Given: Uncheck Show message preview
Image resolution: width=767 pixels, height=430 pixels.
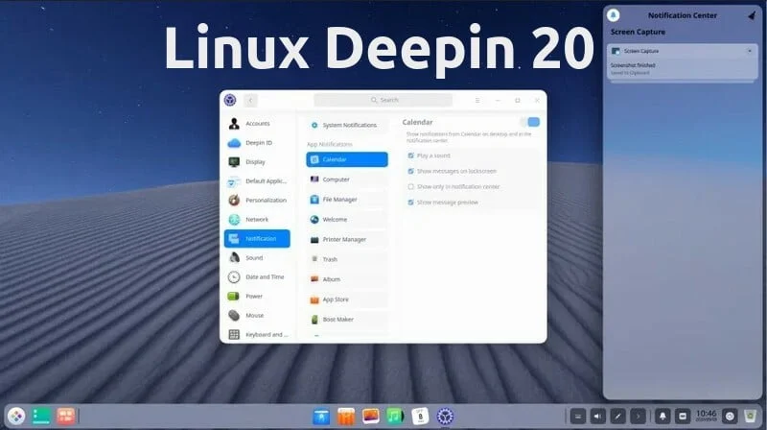Looking at the screenshot, I should click(x=411, y=203).
